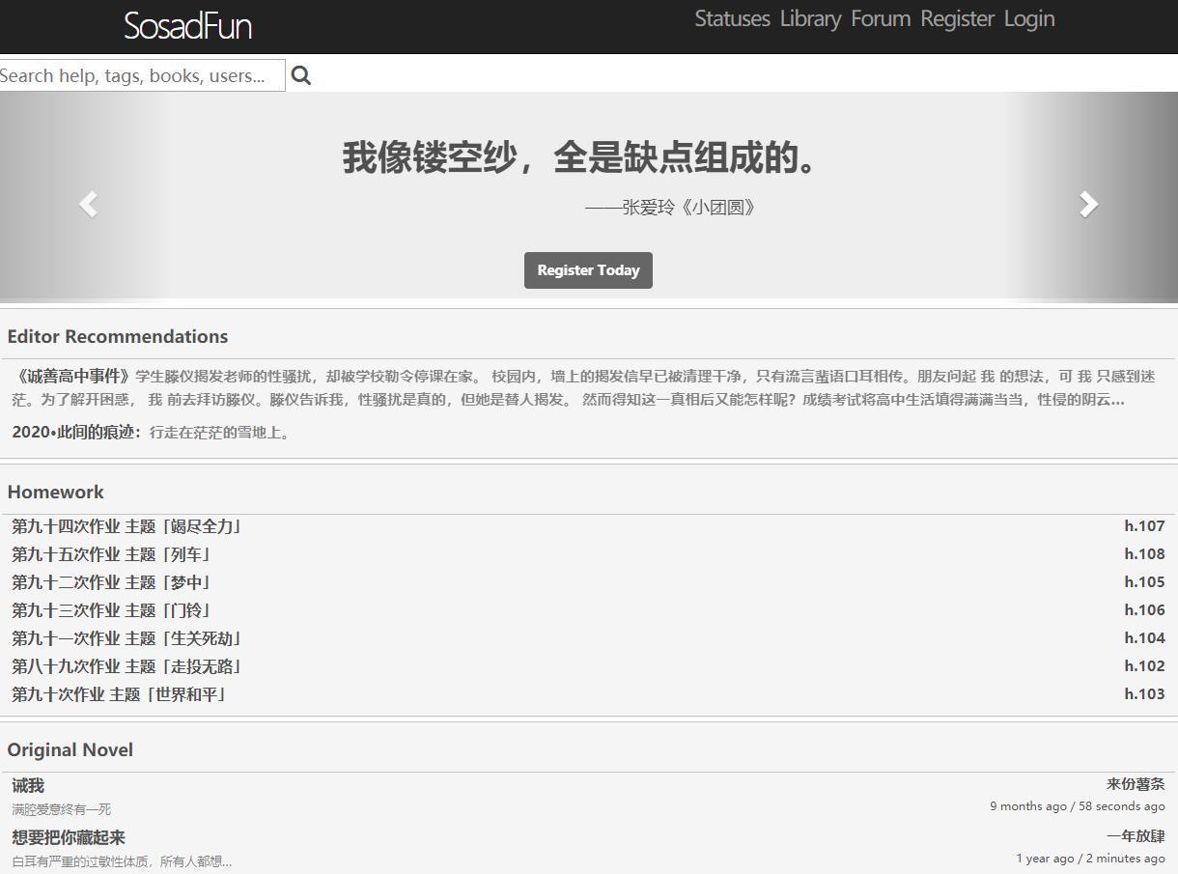Open the Register nav link
Screen dimensions: 1178x874
(957, 18)
